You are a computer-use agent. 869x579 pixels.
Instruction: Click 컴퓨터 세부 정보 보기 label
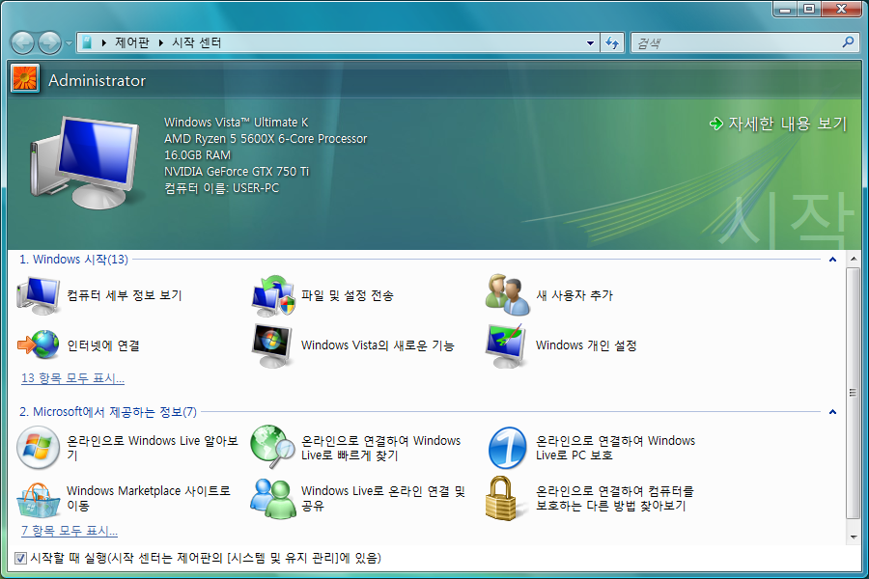point(125,295)
